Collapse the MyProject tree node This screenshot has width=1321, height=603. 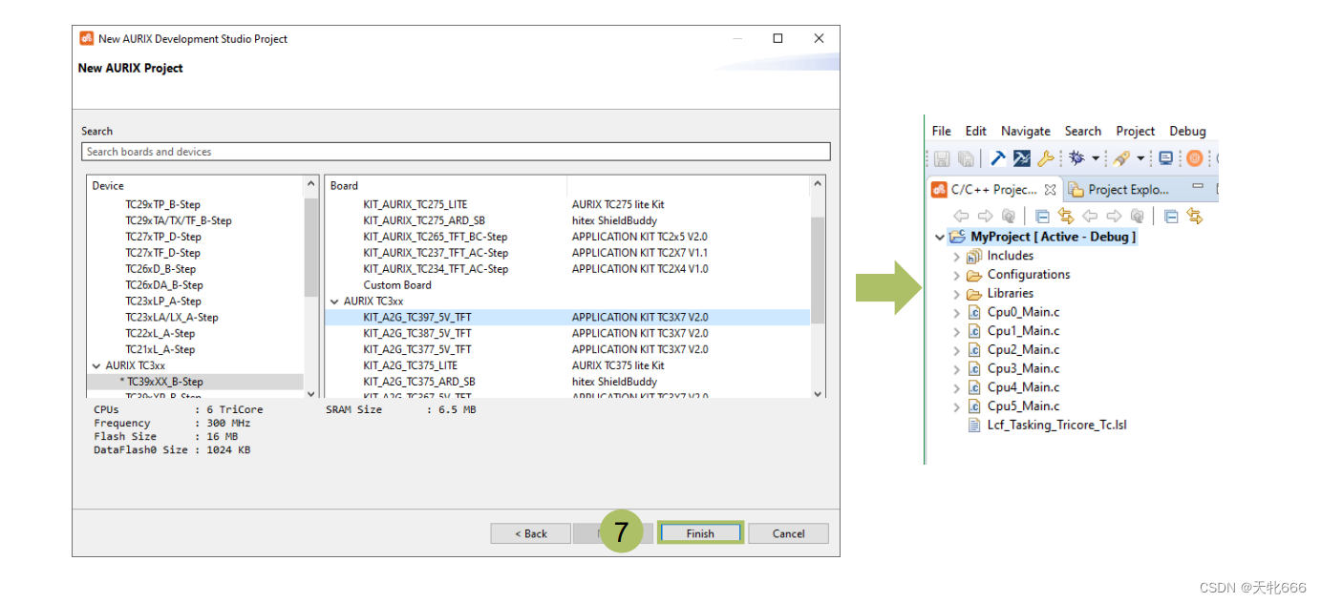940,237
